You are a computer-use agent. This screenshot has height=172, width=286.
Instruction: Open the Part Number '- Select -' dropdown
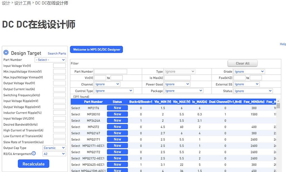50,60
